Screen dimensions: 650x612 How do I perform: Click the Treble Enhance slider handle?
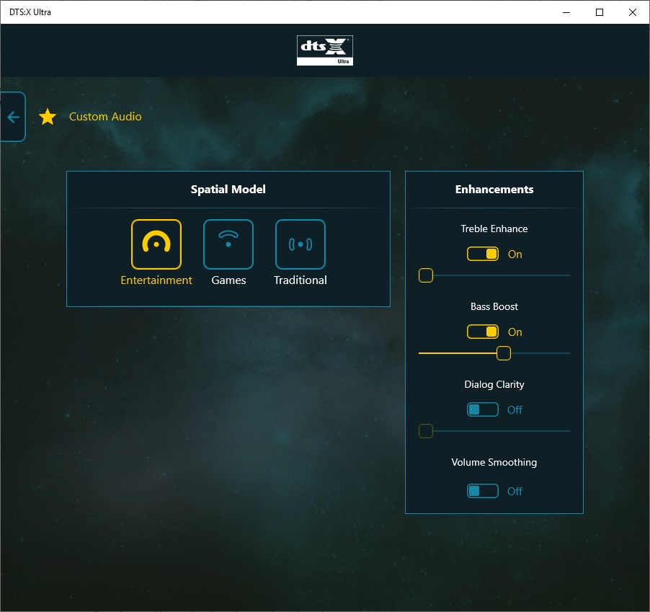tap(425, 275)
